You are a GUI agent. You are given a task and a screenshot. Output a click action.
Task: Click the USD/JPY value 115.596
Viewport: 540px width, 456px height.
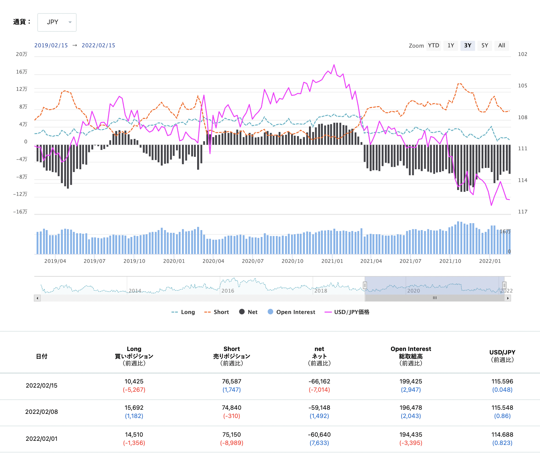click(x=502, y=381)
